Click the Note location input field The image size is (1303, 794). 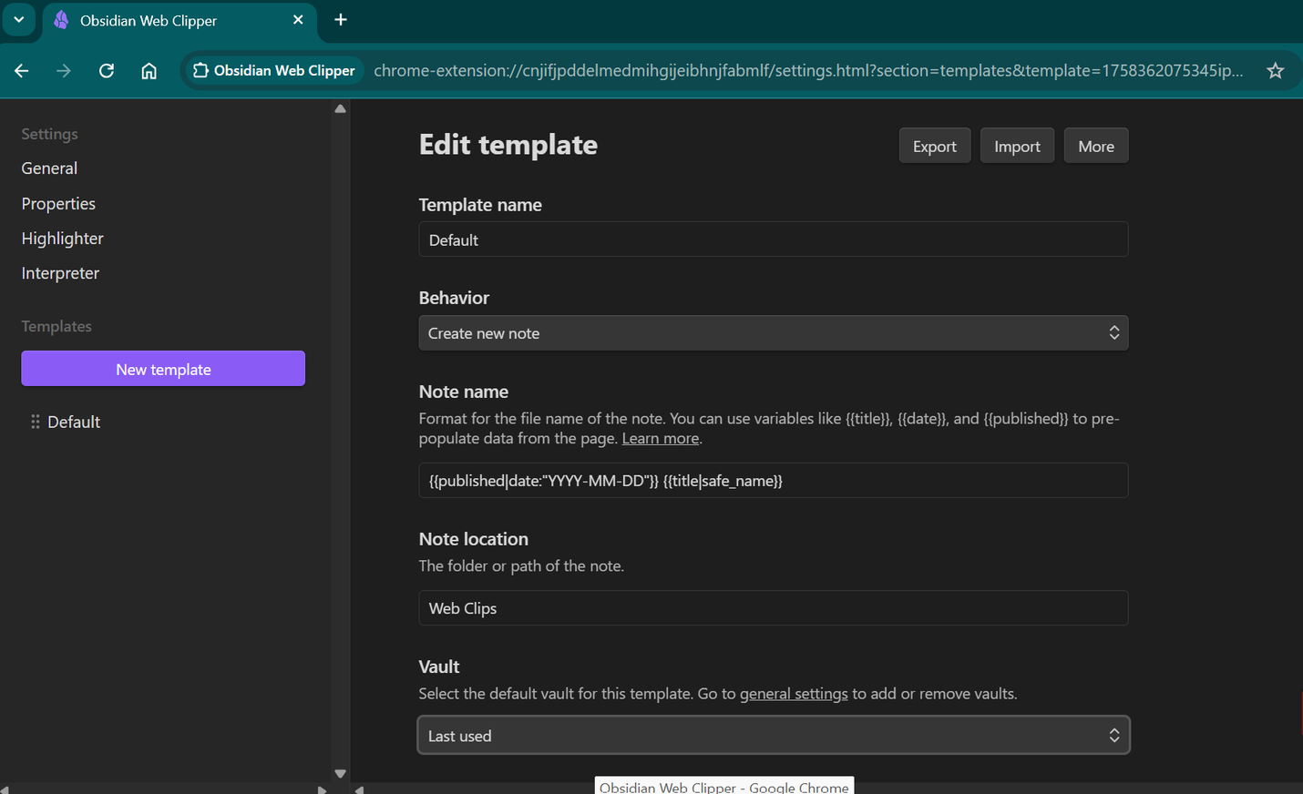click(773, 608)
